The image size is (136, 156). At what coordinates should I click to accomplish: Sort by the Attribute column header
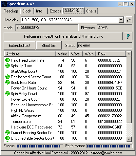click(30, 54)
